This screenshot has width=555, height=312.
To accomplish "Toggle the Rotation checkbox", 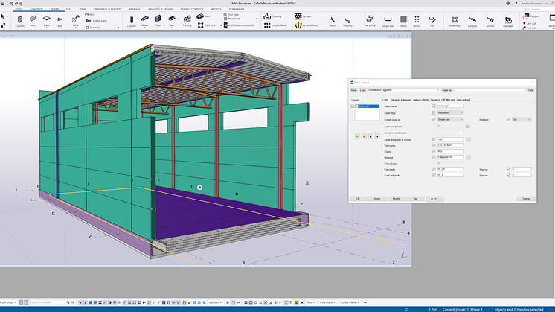I will (x=508, y=119).
